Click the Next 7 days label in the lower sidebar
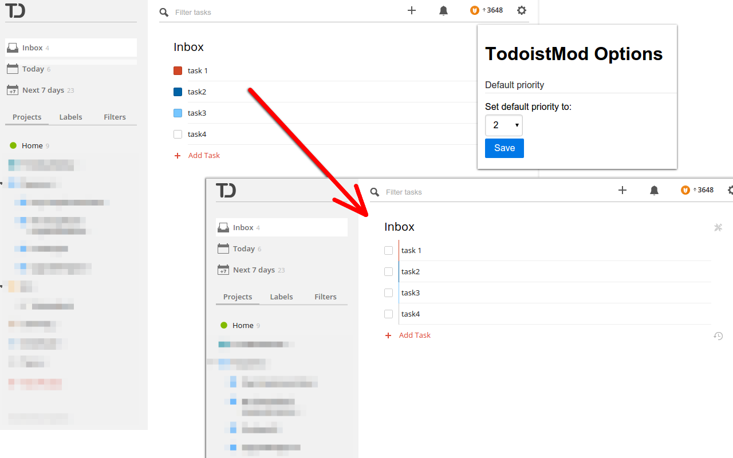The image size is (733, 458). click(x=254, y=270)
